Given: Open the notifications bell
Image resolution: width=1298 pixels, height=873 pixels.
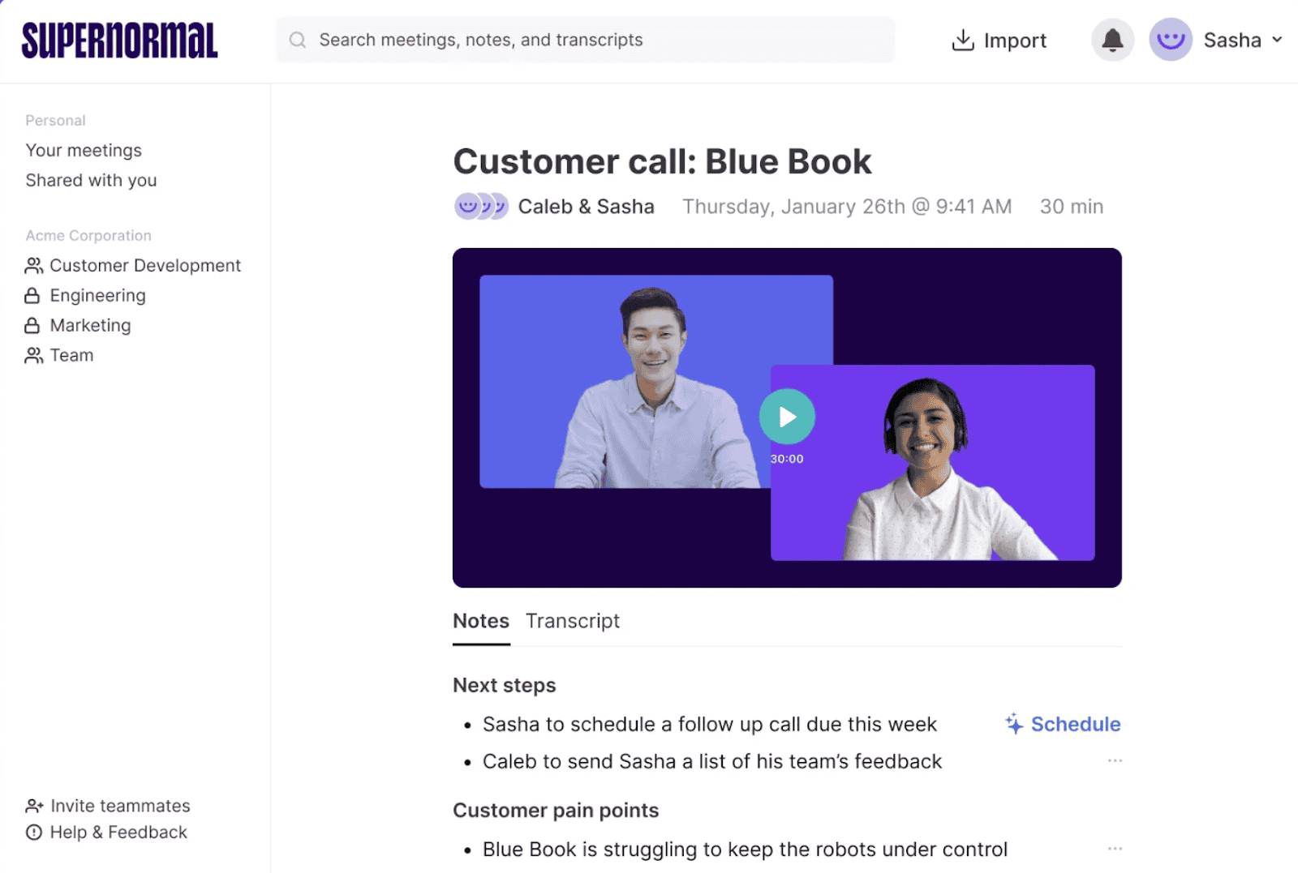Looking at the screenshot, I should (x=1111, y=40).
